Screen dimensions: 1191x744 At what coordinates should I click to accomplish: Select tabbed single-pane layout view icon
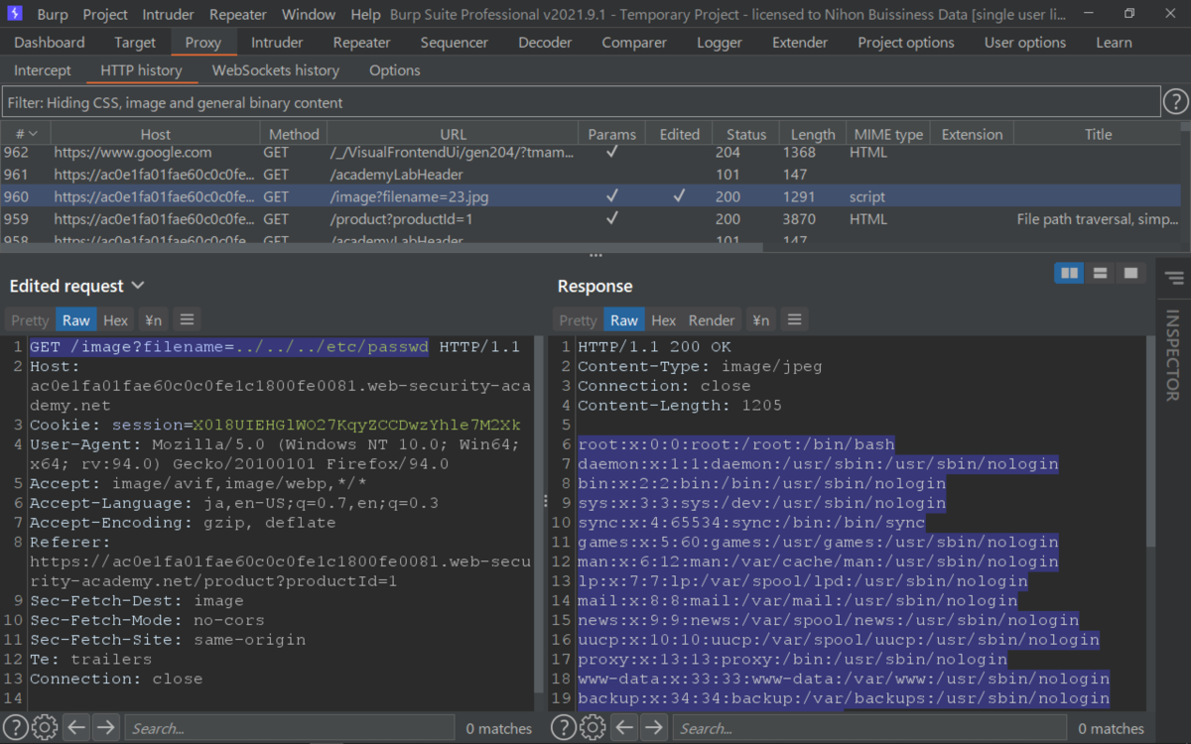[1129, 273]
